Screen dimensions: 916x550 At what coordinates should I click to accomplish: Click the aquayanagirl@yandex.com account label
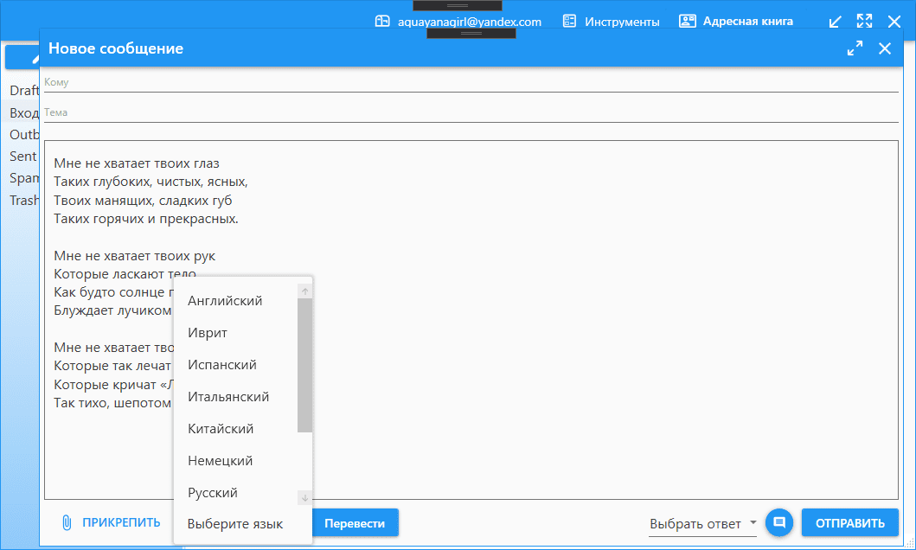470,22
